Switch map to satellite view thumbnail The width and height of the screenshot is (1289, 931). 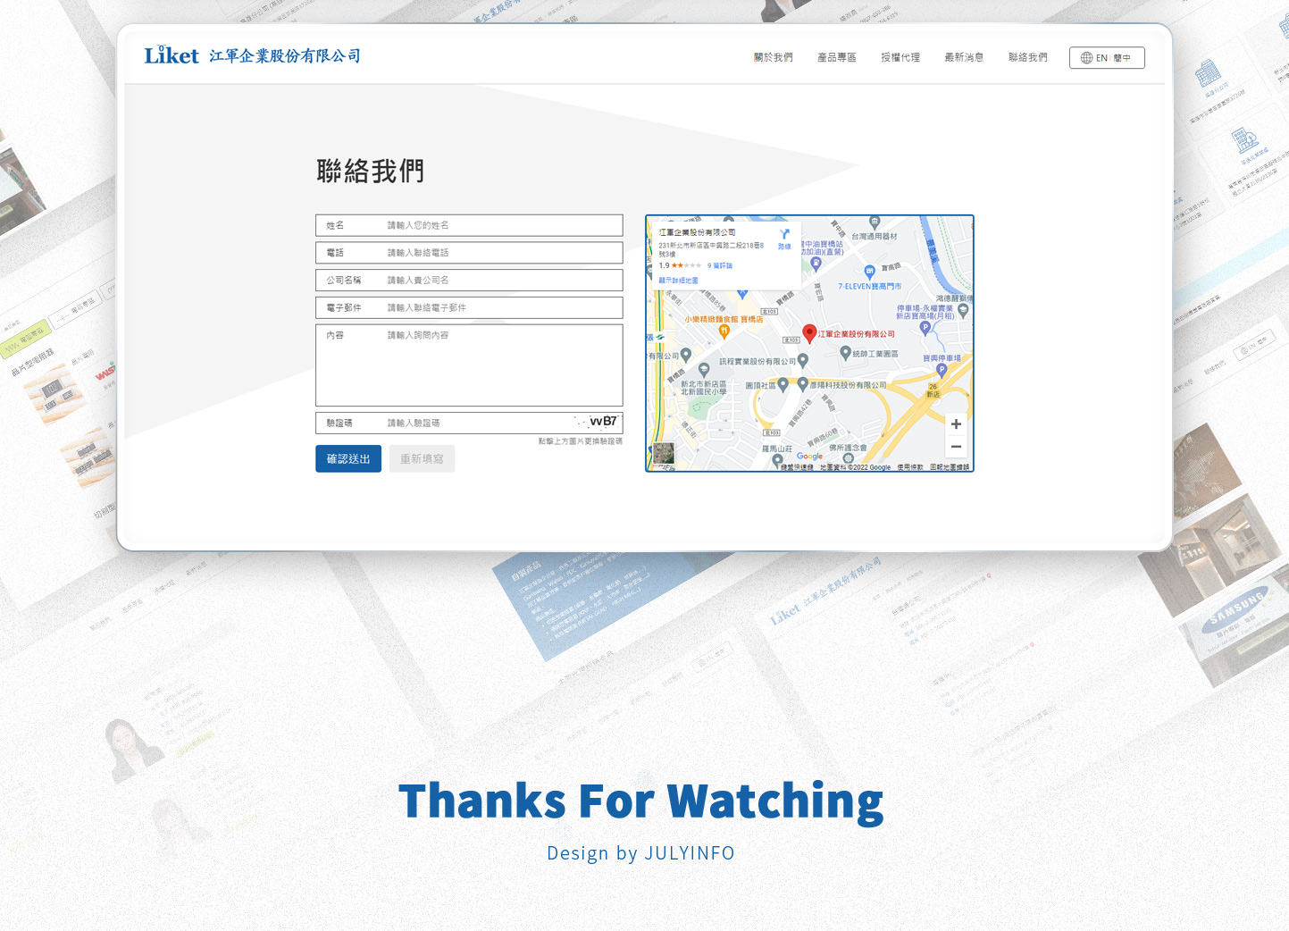(664, 454)
